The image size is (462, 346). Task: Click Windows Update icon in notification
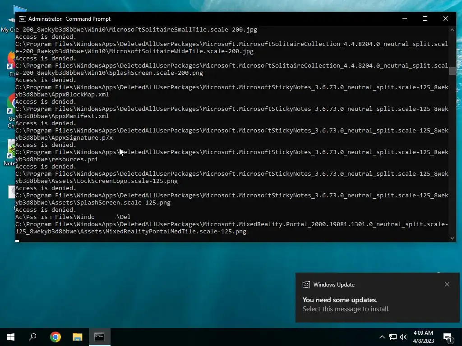pos(306,285)
